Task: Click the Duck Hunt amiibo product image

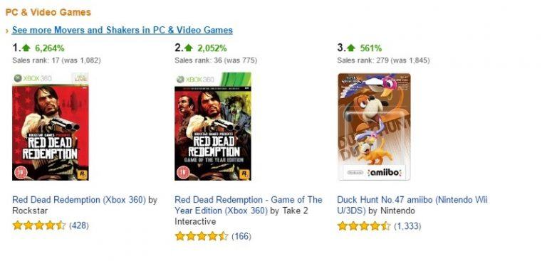Action: (x=375, y=127)
